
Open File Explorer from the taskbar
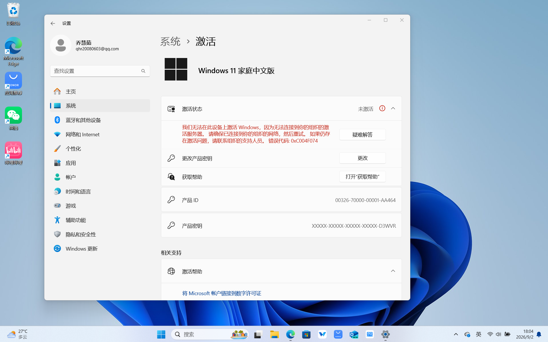(274, 334)
